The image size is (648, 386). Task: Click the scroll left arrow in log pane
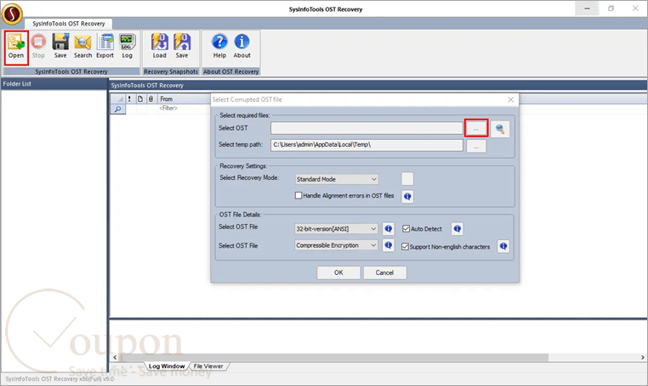click(x=115, y=357)
